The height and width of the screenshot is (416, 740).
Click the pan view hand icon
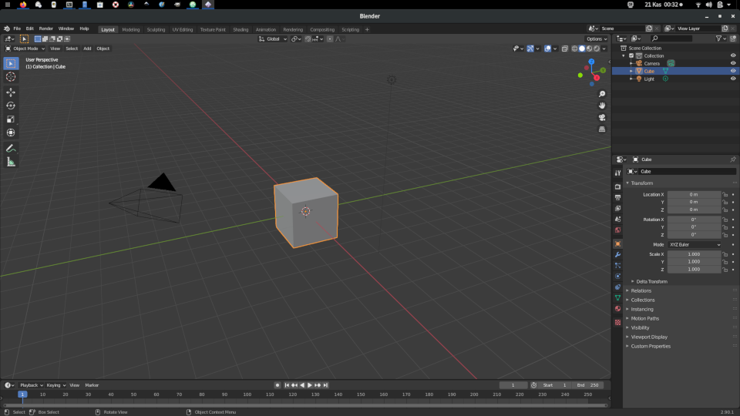point(602,106)
